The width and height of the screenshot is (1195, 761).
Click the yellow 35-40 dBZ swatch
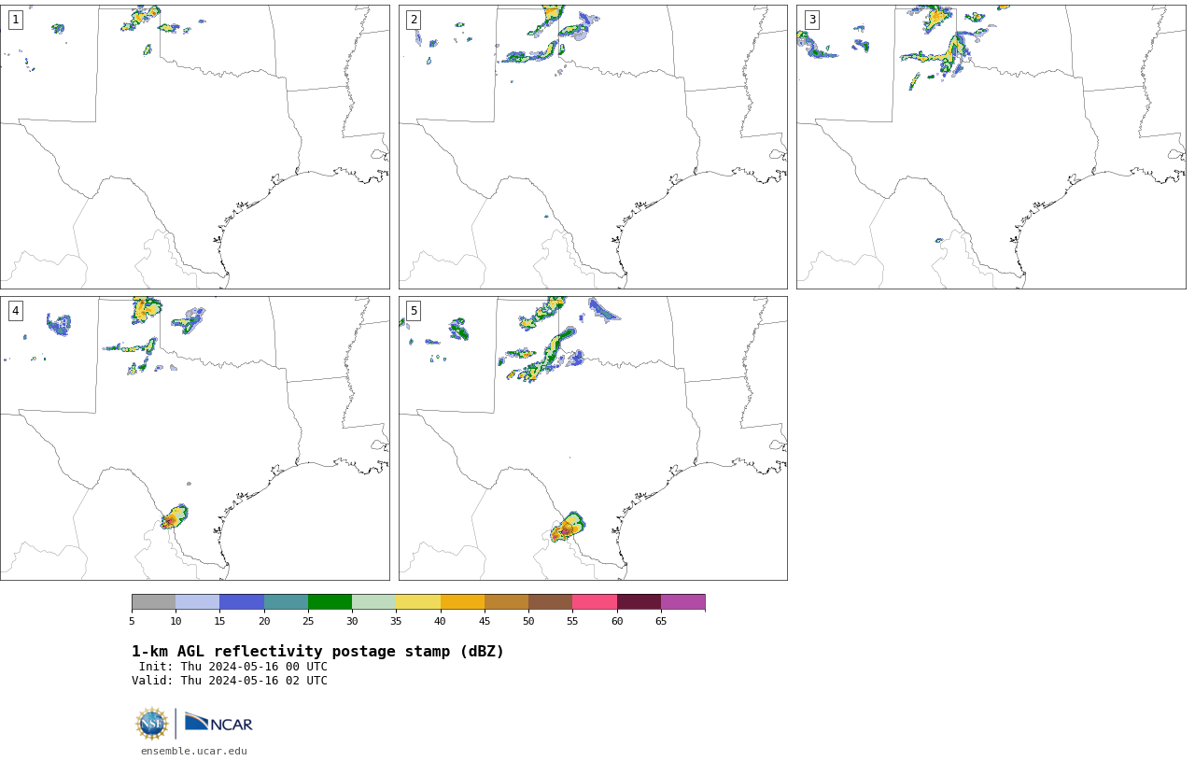[418, 601]
